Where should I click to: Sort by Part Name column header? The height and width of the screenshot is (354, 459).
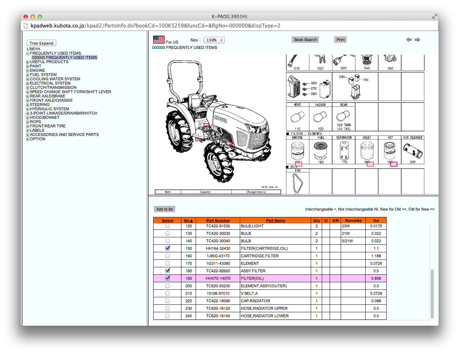[x=275, y=221]
